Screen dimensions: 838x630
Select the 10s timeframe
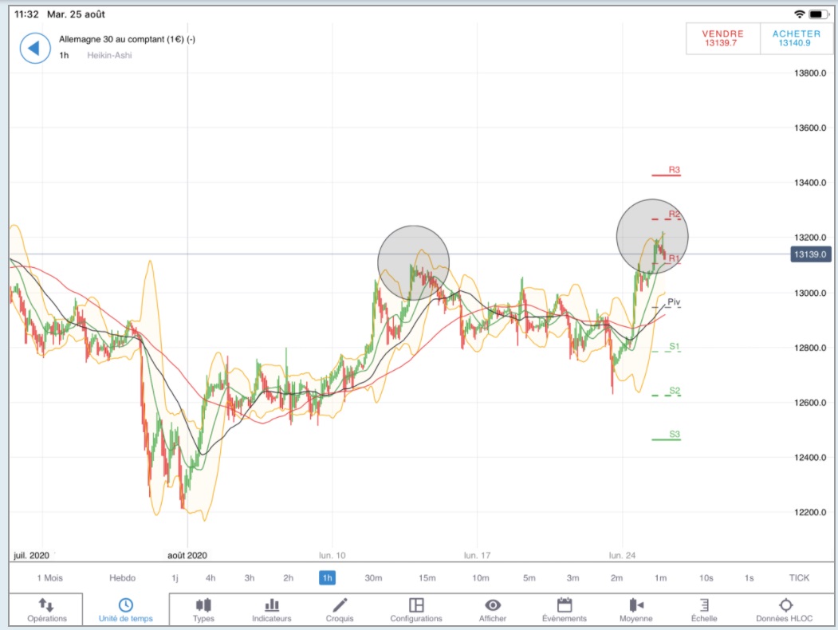pos(706,577)
